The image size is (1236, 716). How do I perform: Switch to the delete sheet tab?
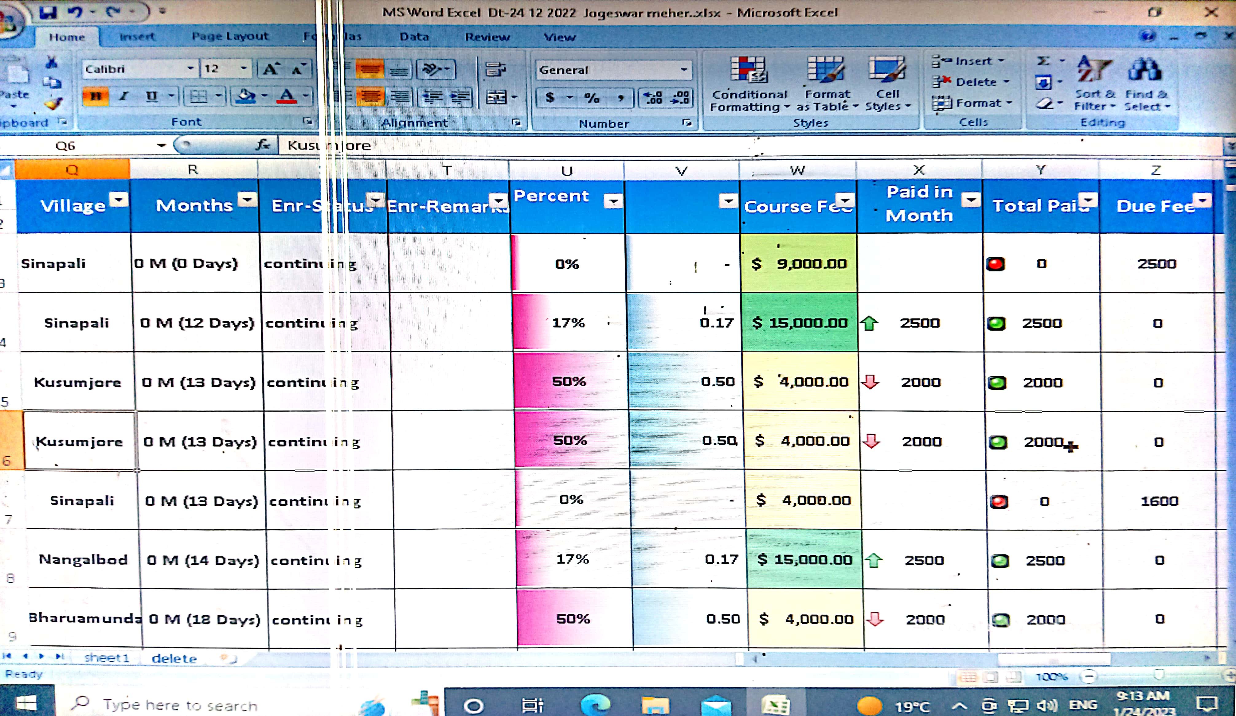[x=174, y=658]
